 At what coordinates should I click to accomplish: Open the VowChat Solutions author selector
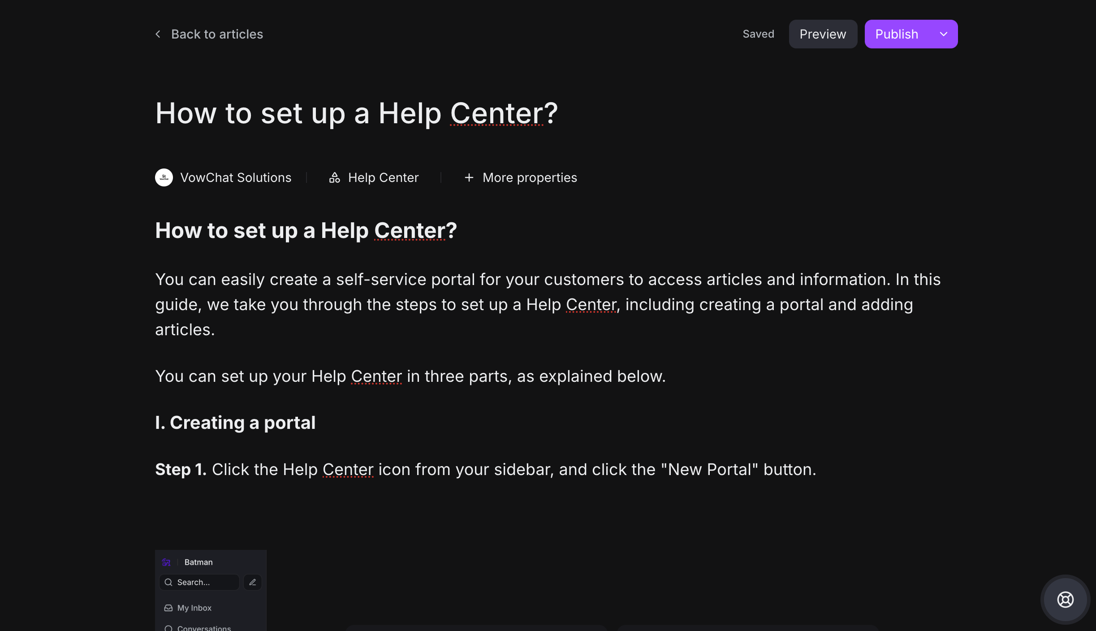[236, 177]
